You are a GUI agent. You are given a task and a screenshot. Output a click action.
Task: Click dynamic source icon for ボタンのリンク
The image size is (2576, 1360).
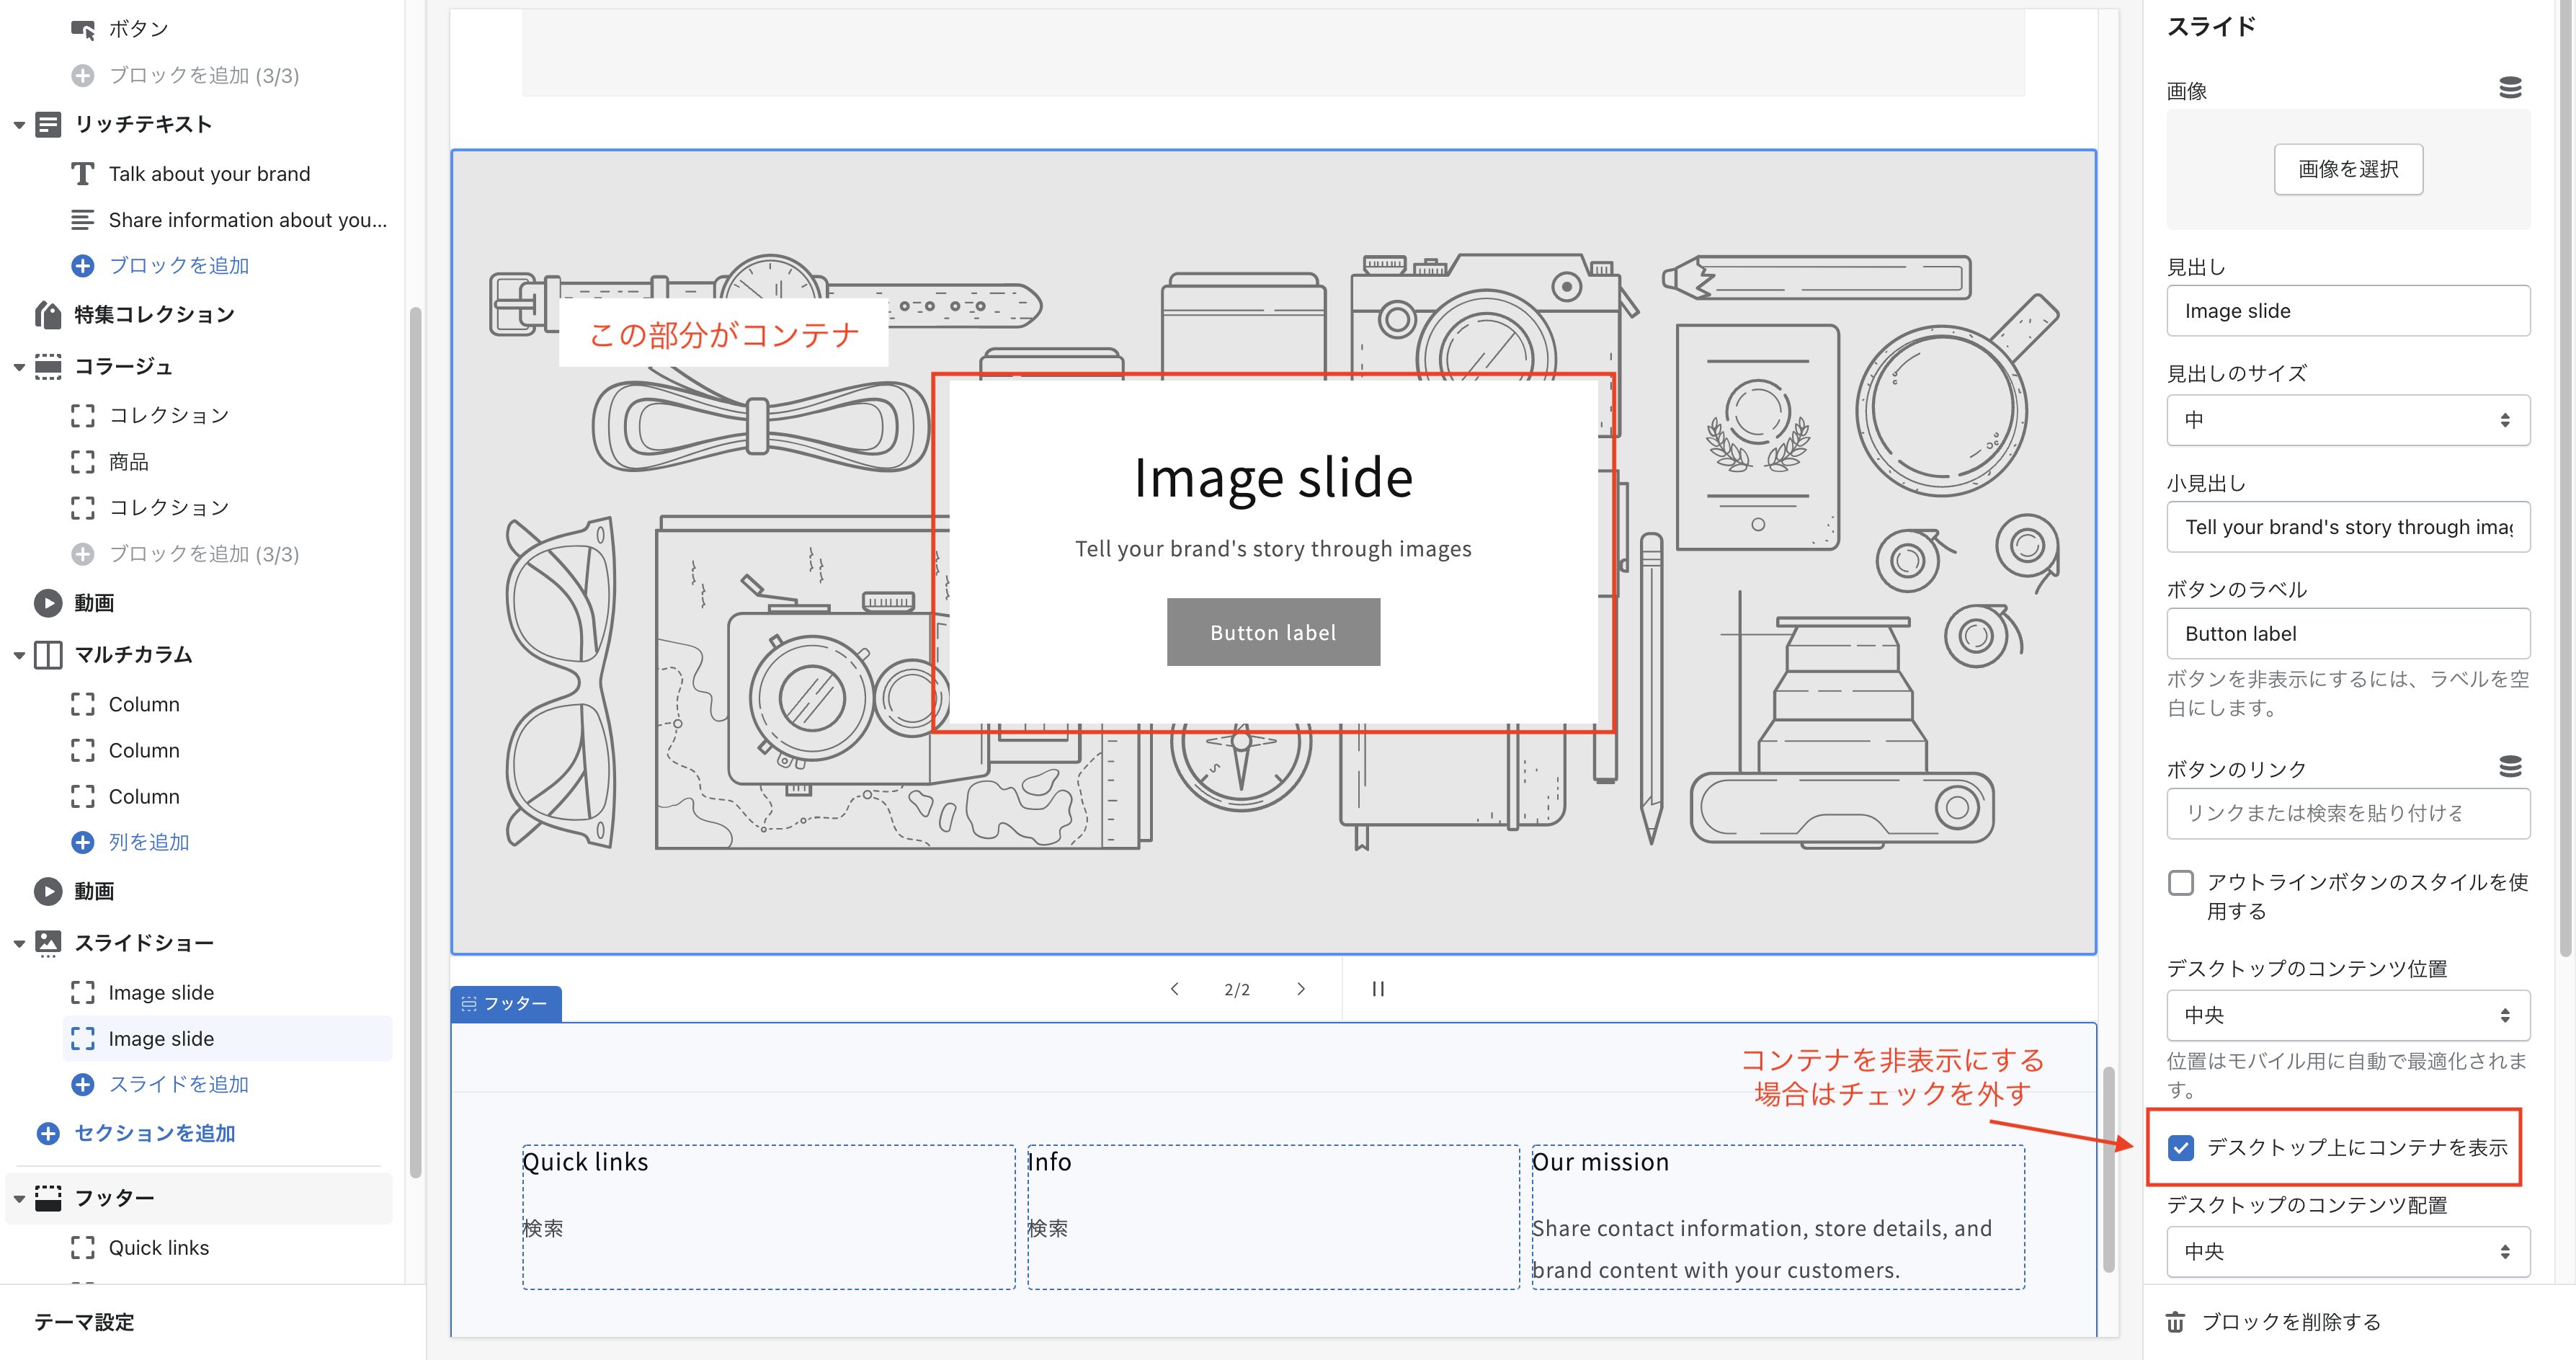pos(2511,767)
